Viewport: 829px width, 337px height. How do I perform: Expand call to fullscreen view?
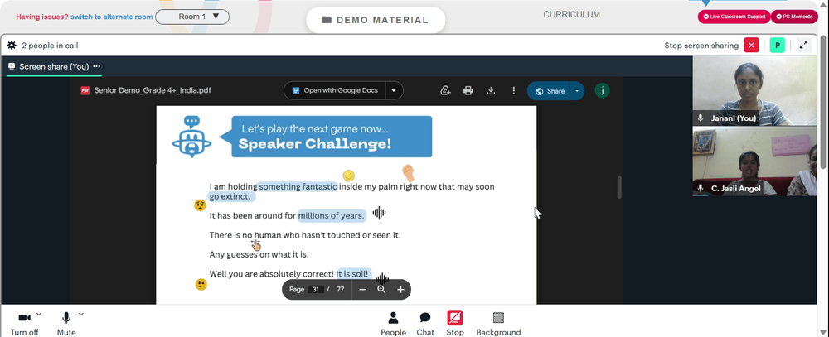pos(803,46)
